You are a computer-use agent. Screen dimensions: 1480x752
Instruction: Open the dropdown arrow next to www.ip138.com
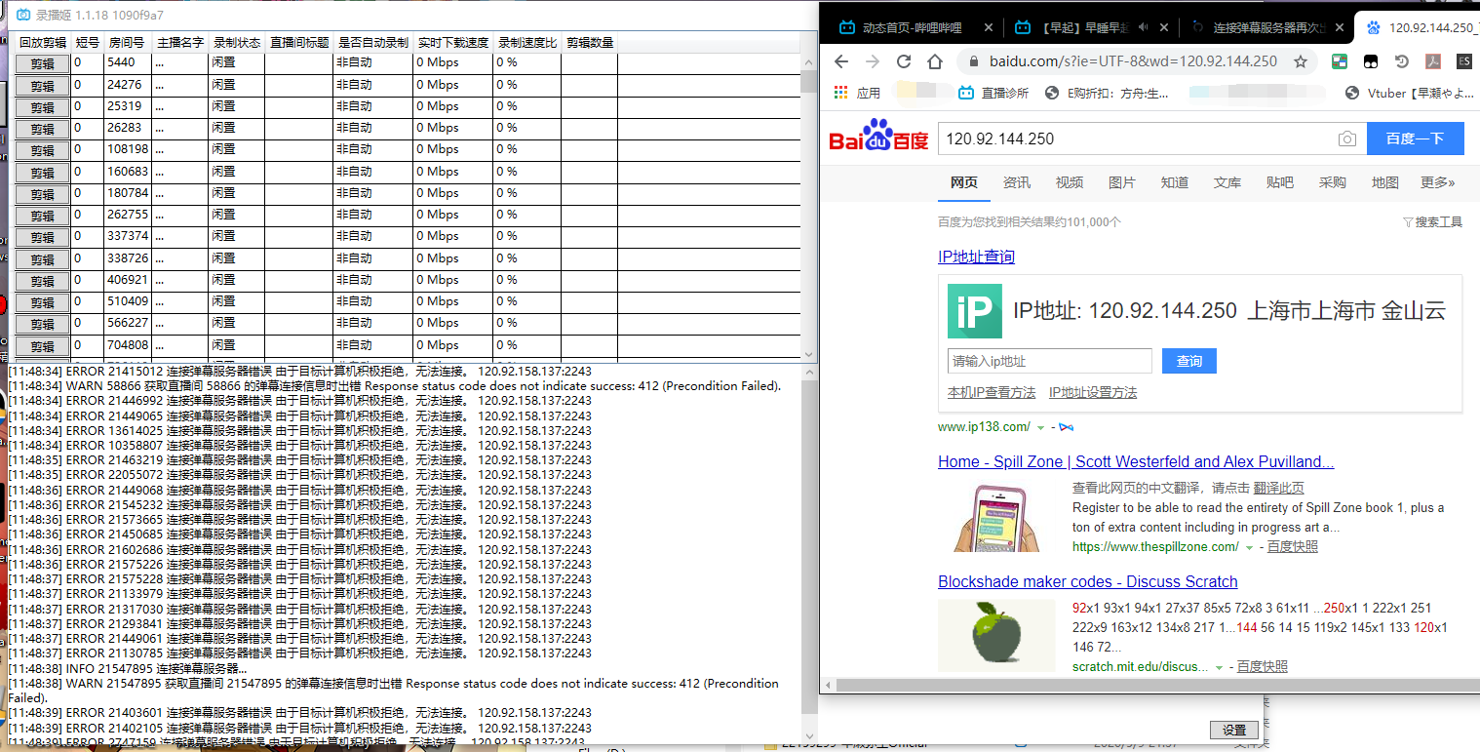[1039, 426]
